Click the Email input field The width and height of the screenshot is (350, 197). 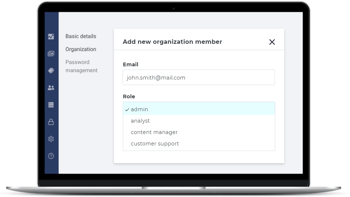(199, 78)
